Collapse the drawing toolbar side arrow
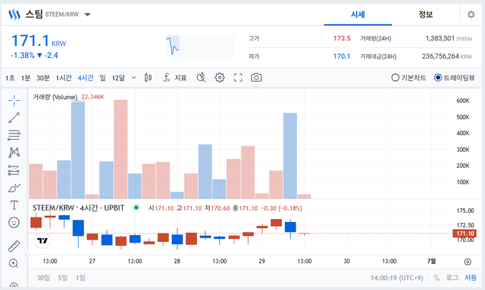The width and height of the screenshot is (485, 290). [x=26, y=254]
